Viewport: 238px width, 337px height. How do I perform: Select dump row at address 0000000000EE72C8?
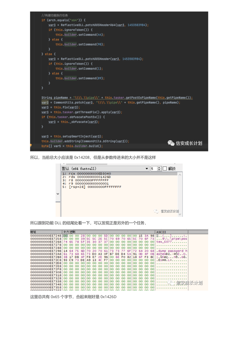tap(109, 260)
